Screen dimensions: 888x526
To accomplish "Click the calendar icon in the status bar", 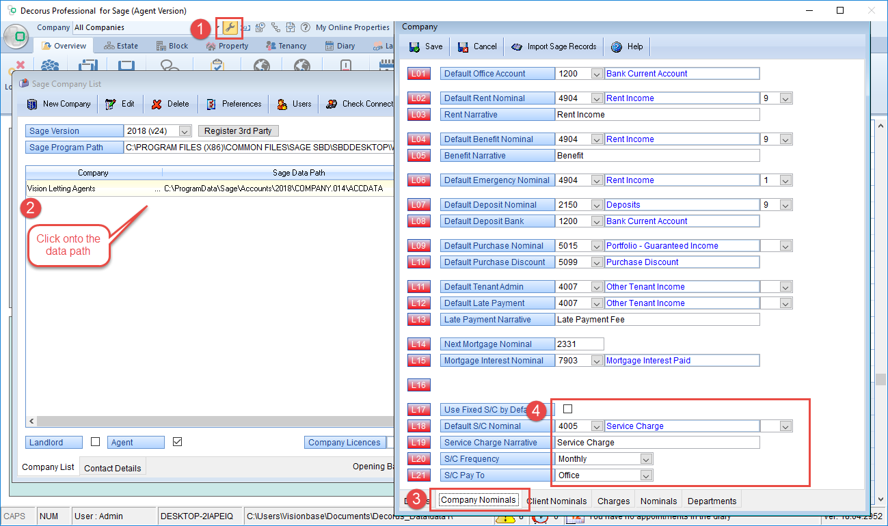I will 575,518.
